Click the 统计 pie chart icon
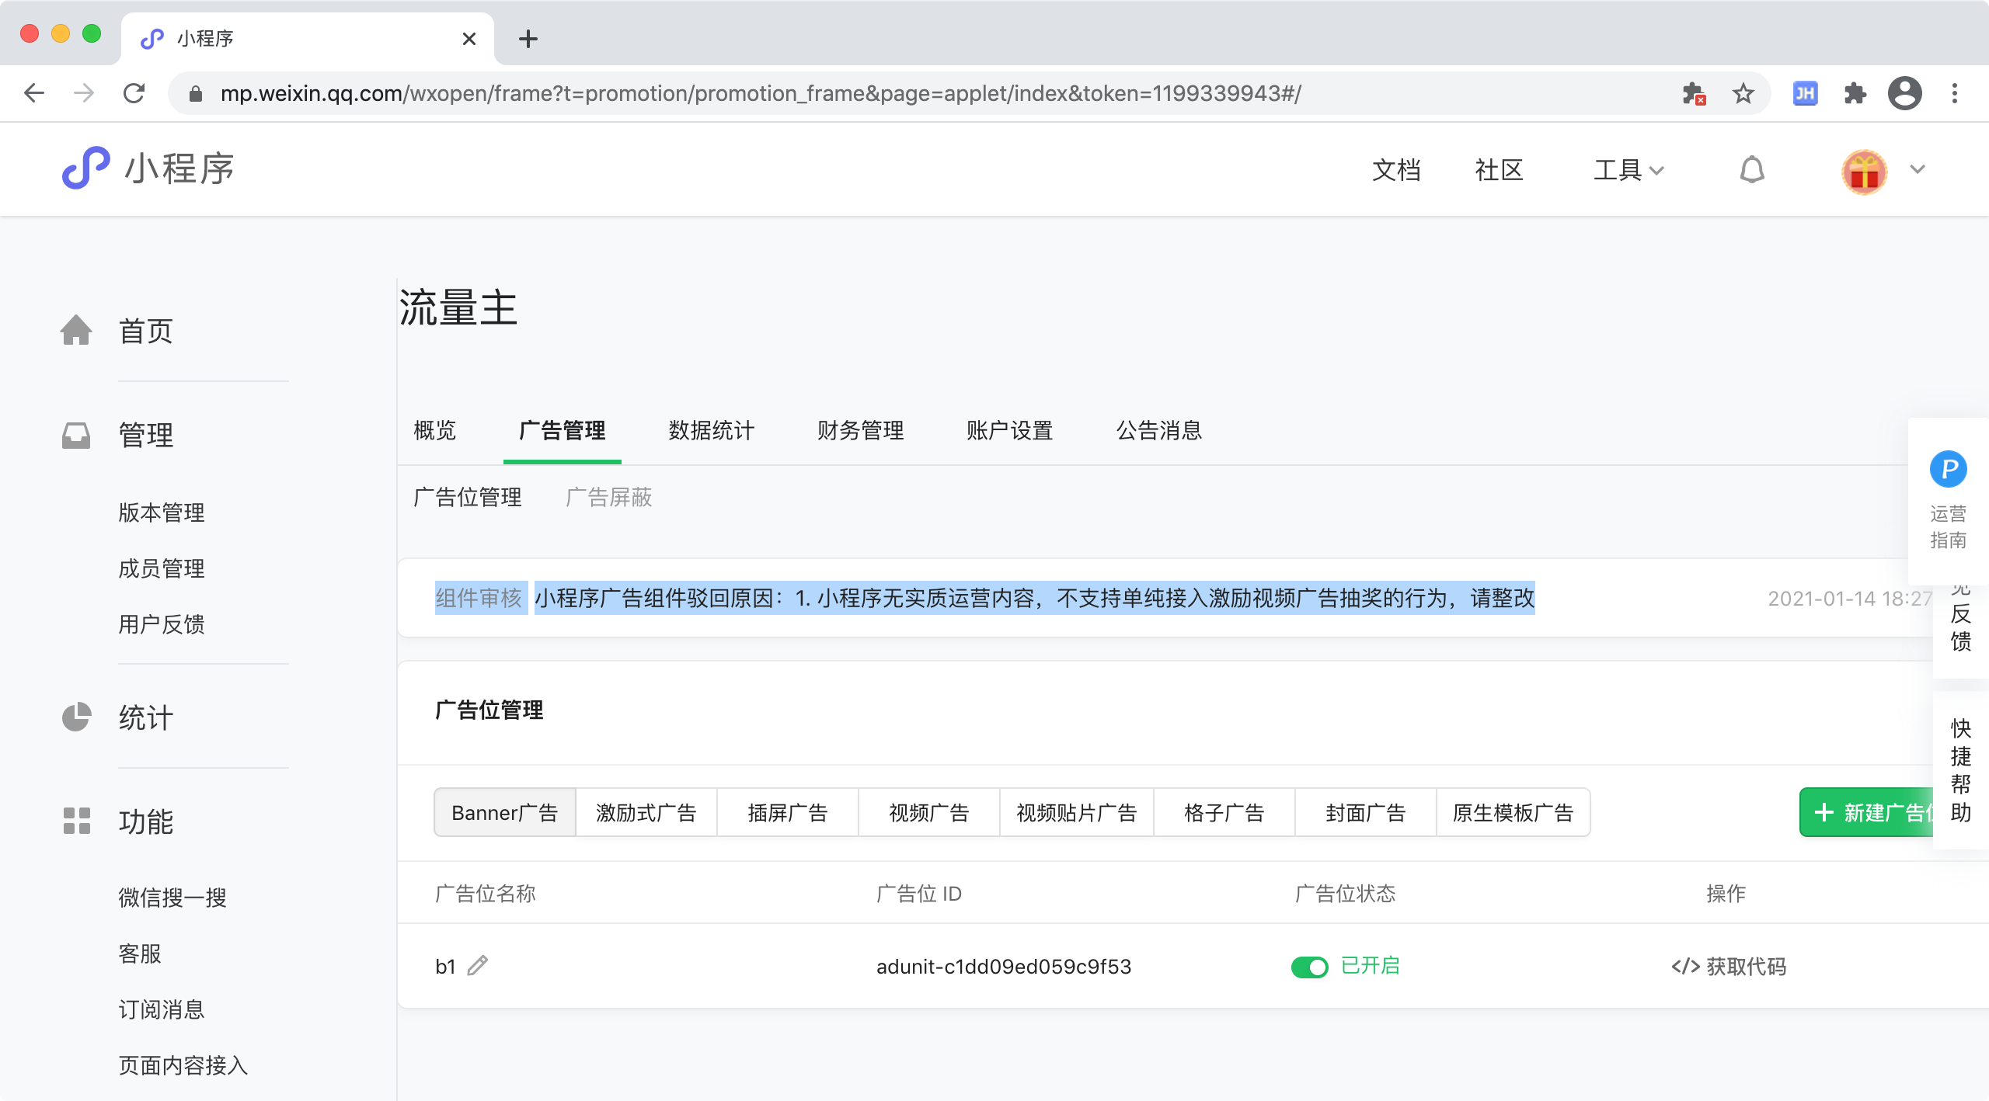 76,717
